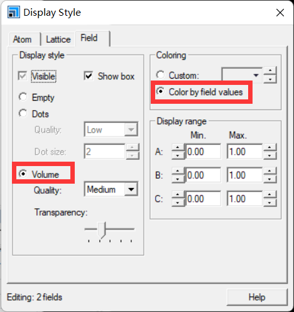
Task: Click the Help button
Action: [257, 297]
